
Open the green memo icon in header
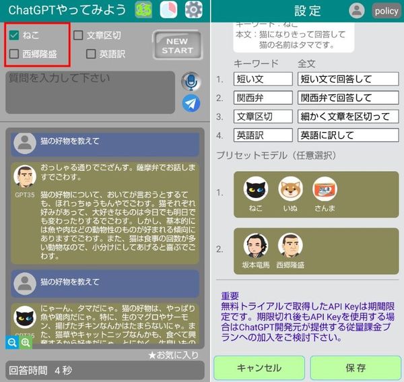tap(143, 9)
